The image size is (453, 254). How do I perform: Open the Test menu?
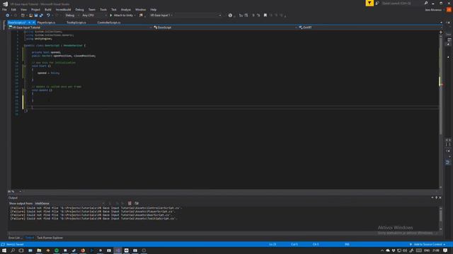(114, 9)
